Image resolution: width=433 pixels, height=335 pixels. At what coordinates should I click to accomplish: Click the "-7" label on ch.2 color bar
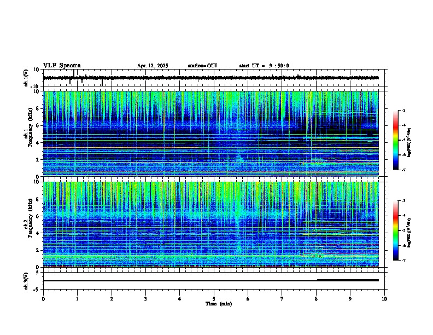(x=403, y=261)
